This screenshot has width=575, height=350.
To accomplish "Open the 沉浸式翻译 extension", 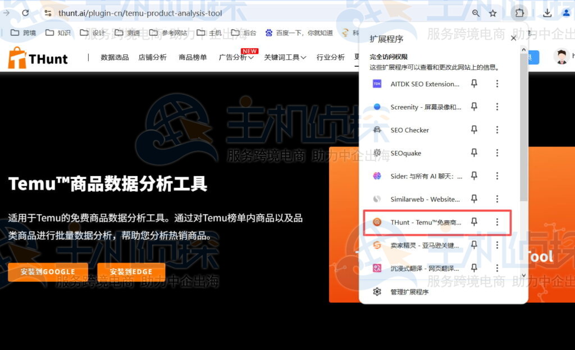I will (424, 268).
